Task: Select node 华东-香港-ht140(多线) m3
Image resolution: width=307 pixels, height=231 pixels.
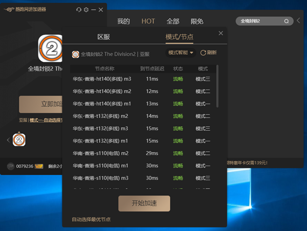Action: coord(143,79)
